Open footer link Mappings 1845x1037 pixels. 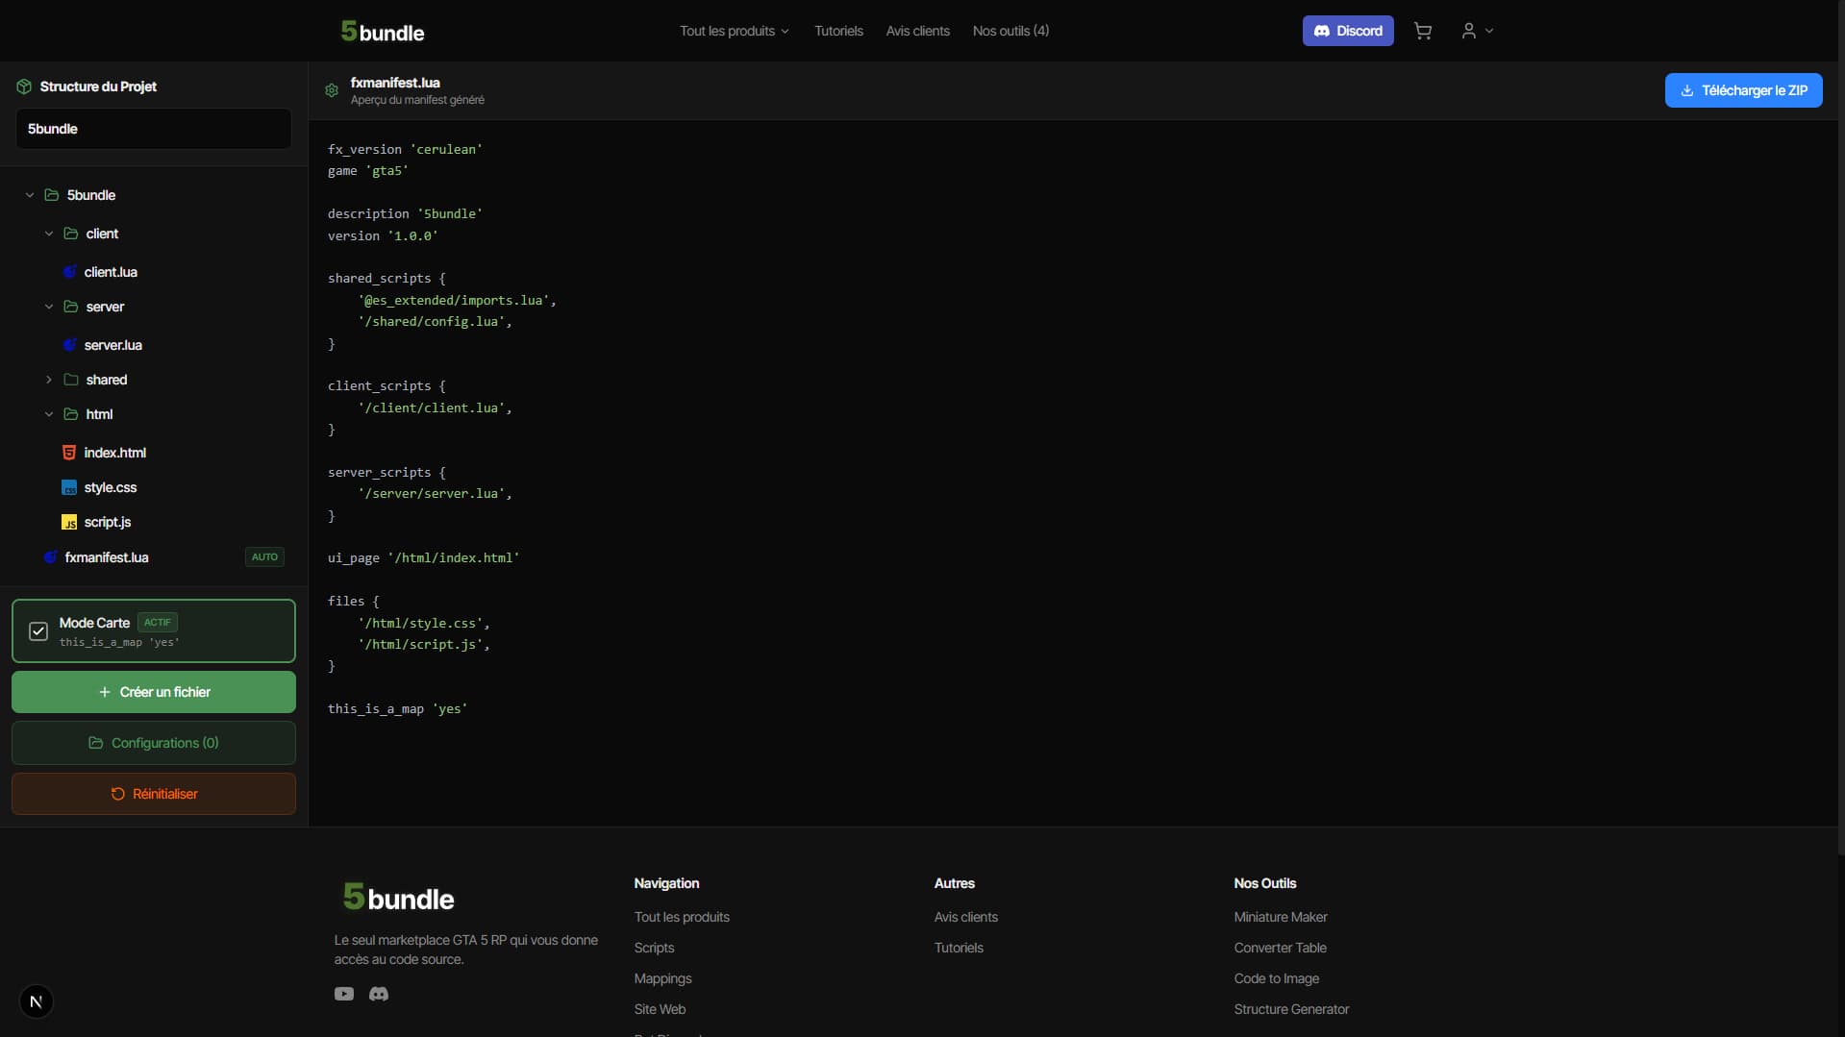(662, 978)
